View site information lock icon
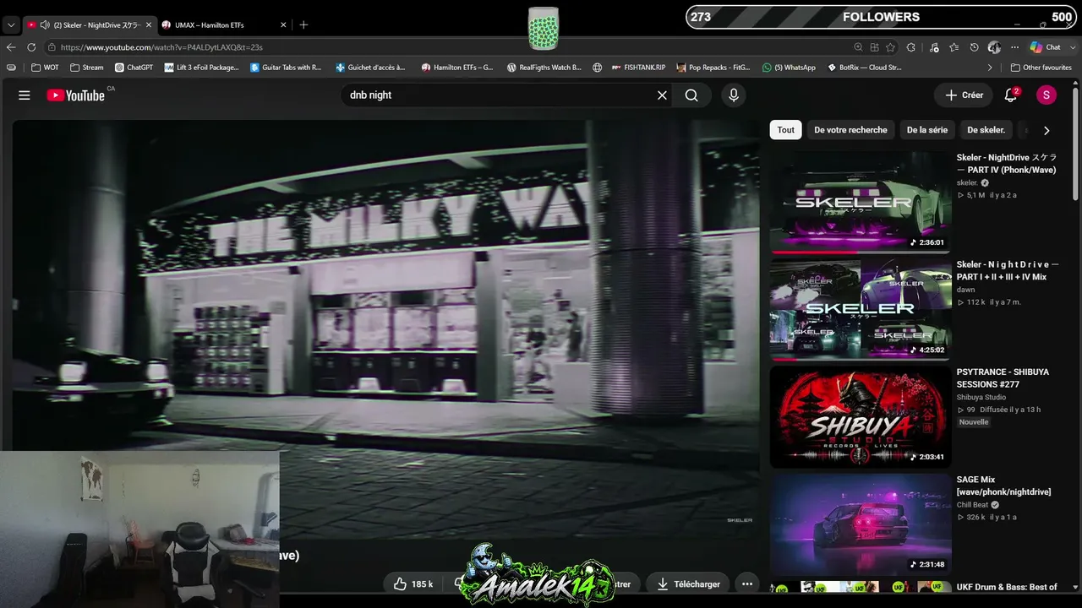Image resolution: width=1082 pixels, height=608 pixels. (52, 47)
